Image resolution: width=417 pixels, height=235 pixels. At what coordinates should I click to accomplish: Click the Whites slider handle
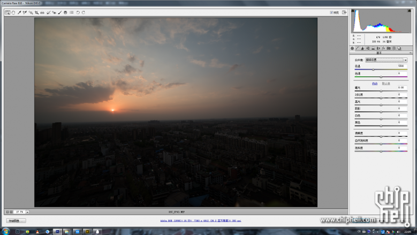[381, 119]
